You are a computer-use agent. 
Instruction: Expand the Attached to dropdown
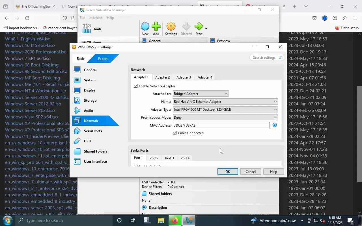click(x=201, y=94)
